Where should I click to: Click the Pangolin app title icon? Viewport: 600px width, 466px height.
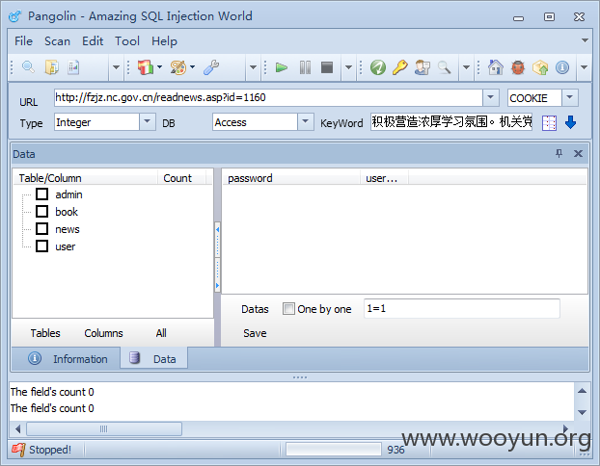[15, 16]
